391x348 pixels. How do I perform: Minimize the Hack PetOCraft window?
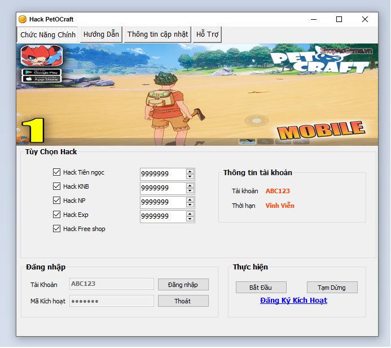pyautogui.click(x=314, y=19)
